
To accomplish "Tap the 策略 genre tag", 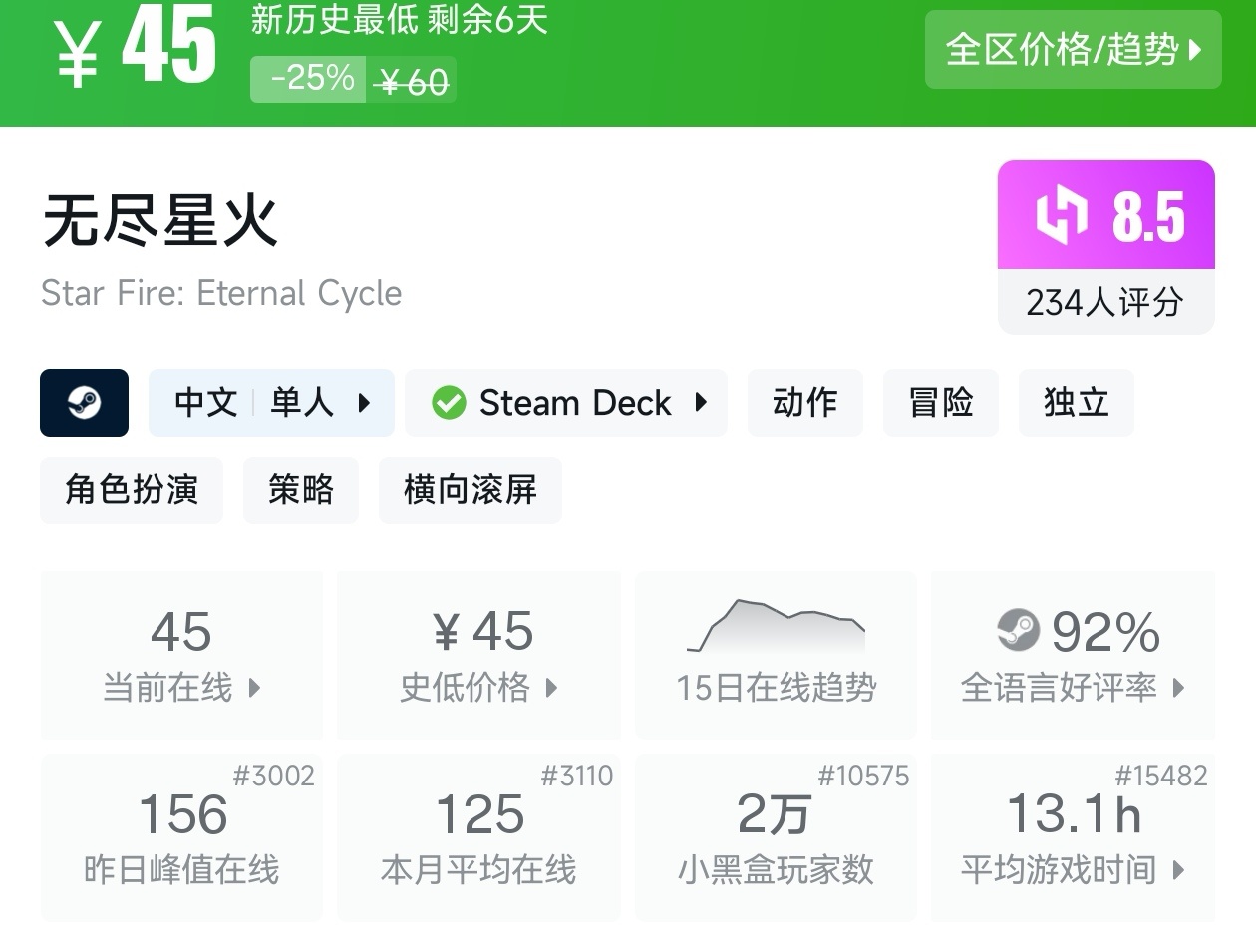I will tap(300, 490).
